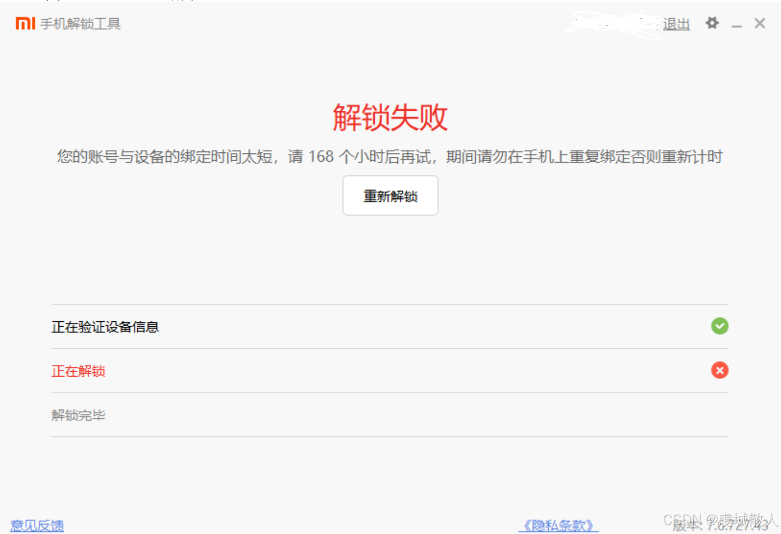Click the red error status icon
The height and width of the screenshot is (534, 781).
coord(720,371)
